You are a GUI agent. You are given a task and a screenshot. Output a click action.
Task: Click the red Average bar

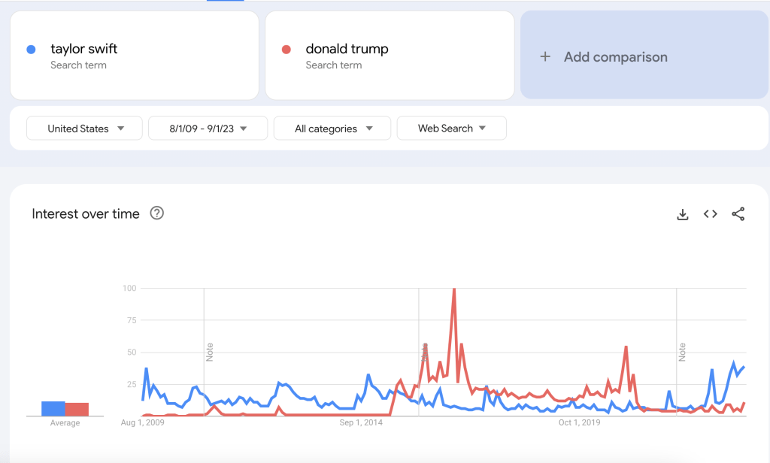click(x=77, y=409)
